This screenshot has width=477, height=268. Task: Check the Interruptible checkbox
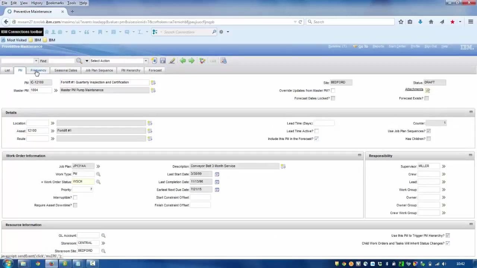coord(75,198)
